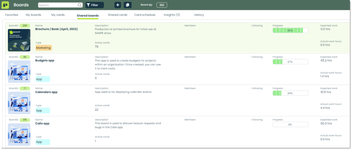Click the 0% progress bar
The image size is (352, 150).
290,125
